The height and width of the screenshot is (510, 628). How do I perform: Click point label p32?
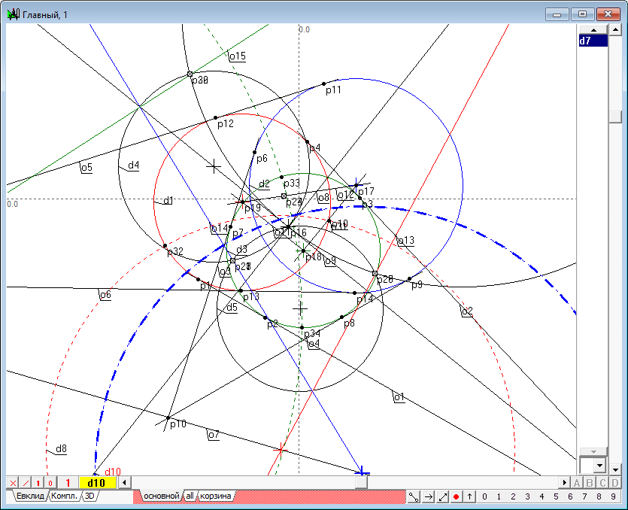point(175,251)
